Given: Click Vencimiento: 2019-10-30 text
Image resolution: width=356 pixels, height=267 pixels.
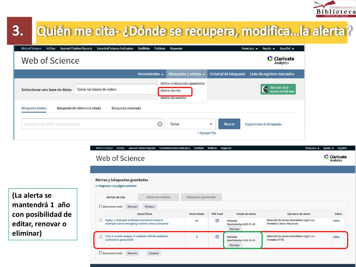Looking at the screenshot, I should click(x=241, y=240).
